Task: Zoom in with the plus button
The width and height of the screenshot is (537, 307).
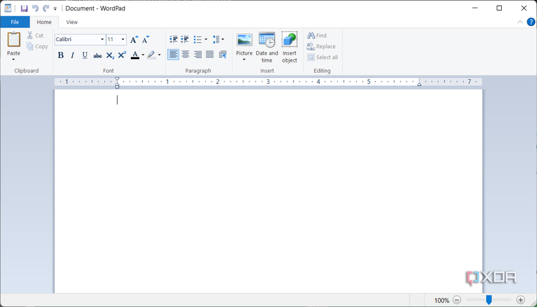Action: point(520,300)
